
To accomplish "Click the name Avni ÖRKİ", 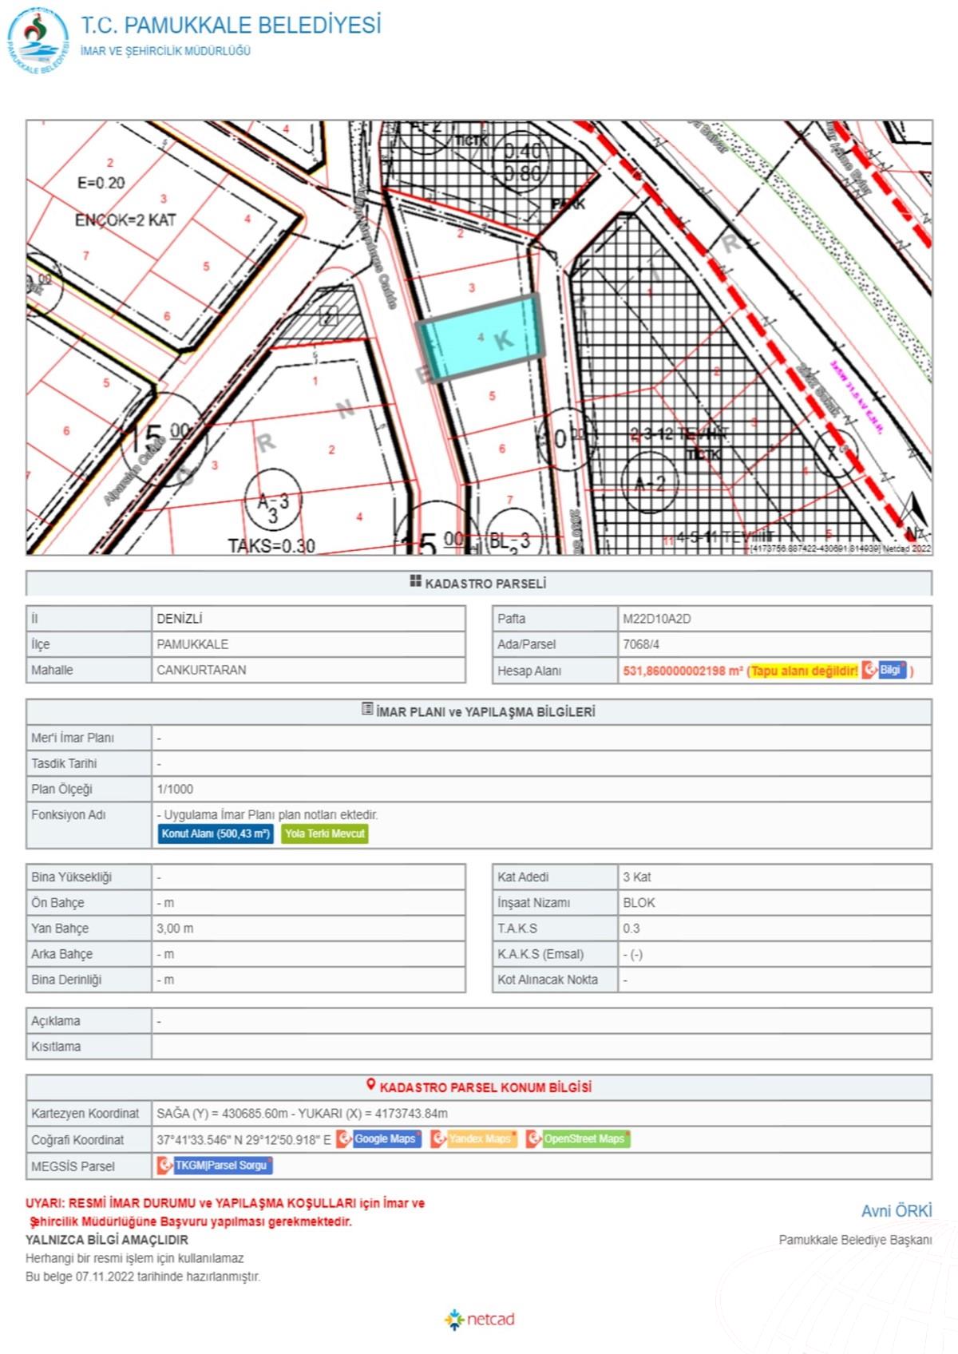I will (x=897, y=1211).
